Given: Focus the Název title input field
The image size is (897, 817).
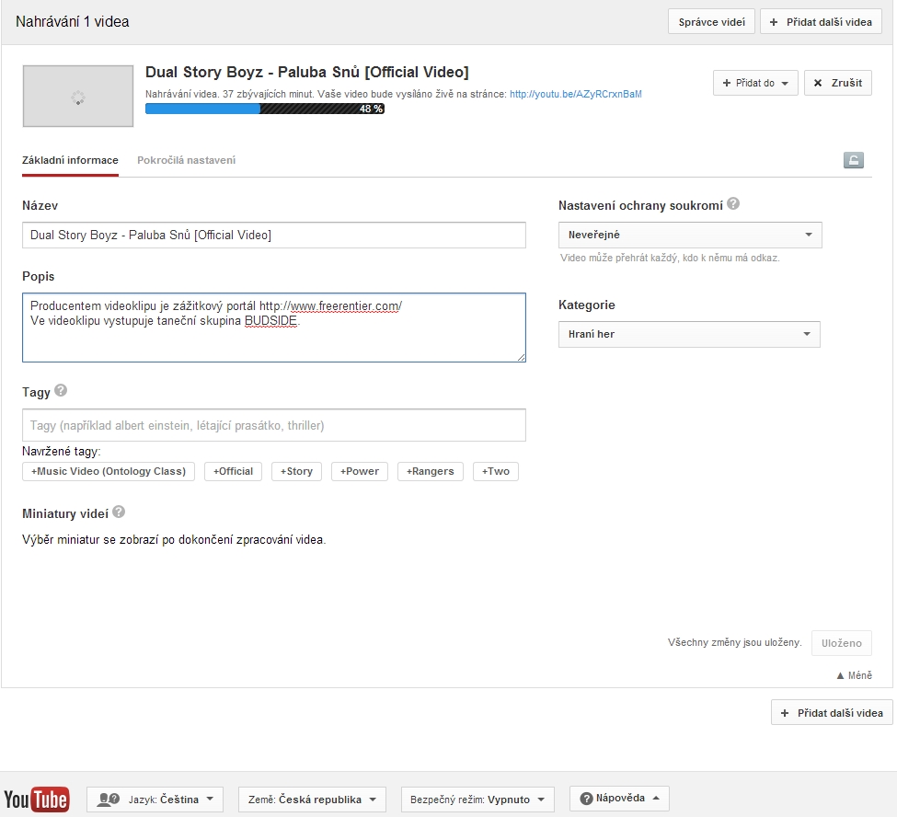Looking at the screenshot, I should [x=274, y=236].
